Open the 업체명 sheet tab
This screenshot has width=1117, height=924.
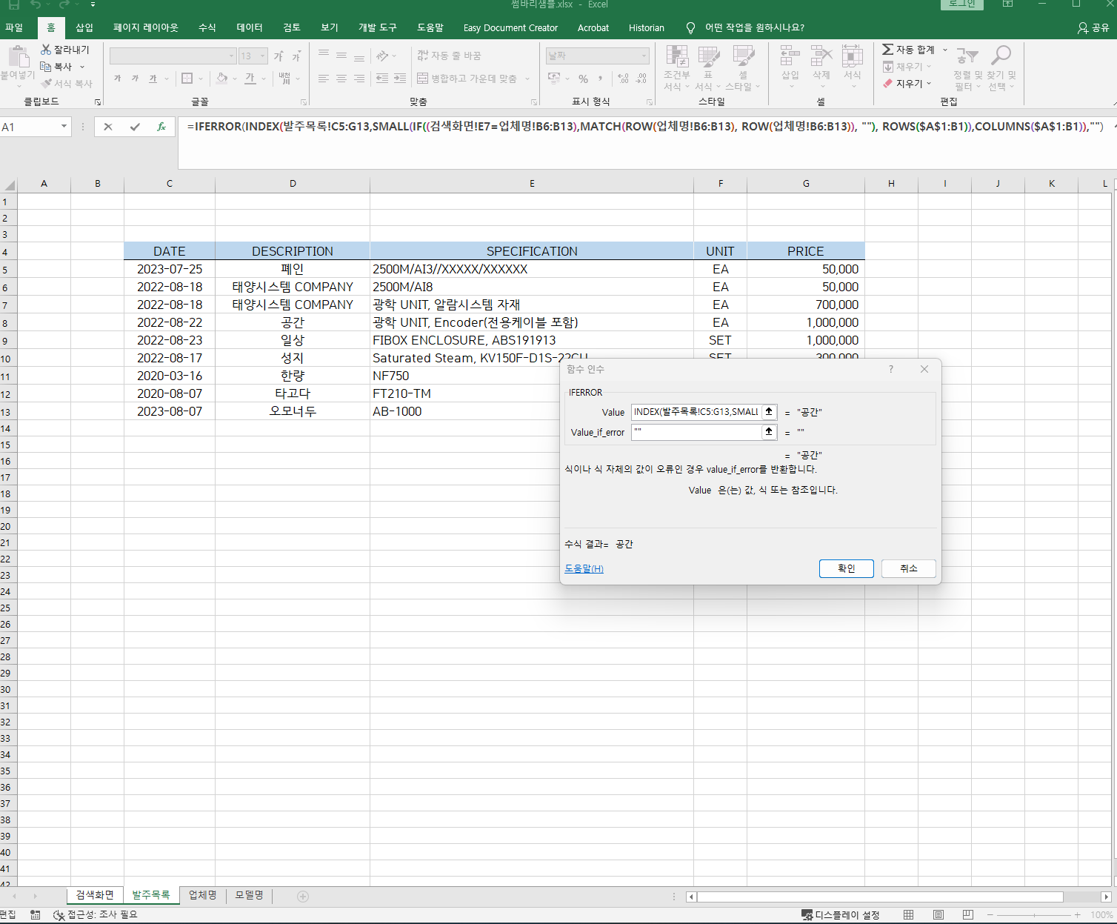click(202, 895)
